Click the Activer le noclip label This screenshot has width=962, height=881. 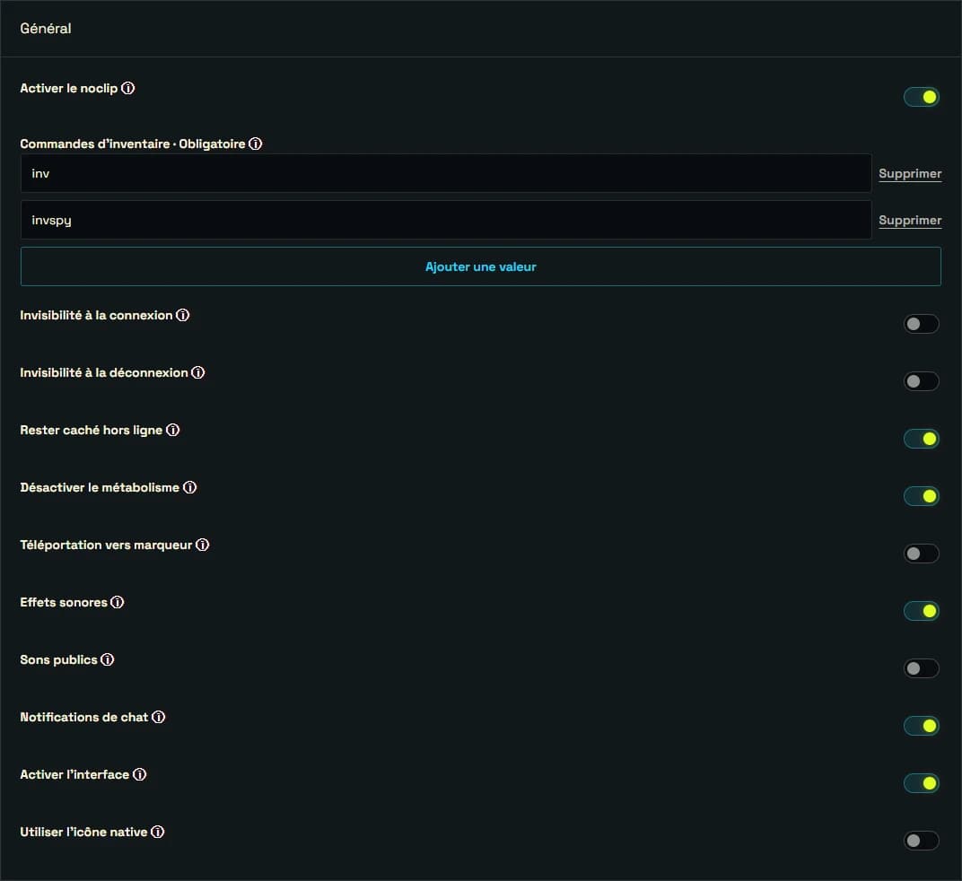click(69, 88)
